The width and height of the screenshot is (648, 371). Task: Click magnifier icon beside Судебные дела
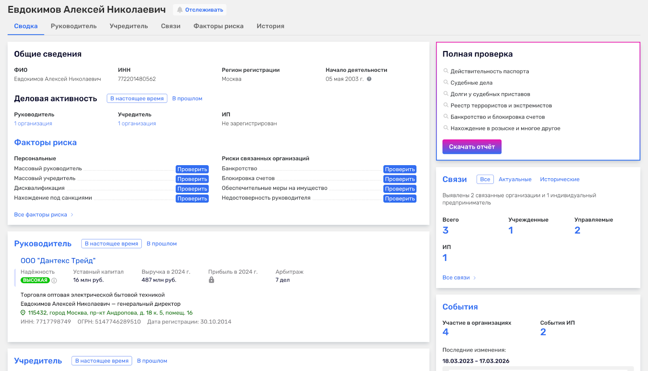click(446, 82)
